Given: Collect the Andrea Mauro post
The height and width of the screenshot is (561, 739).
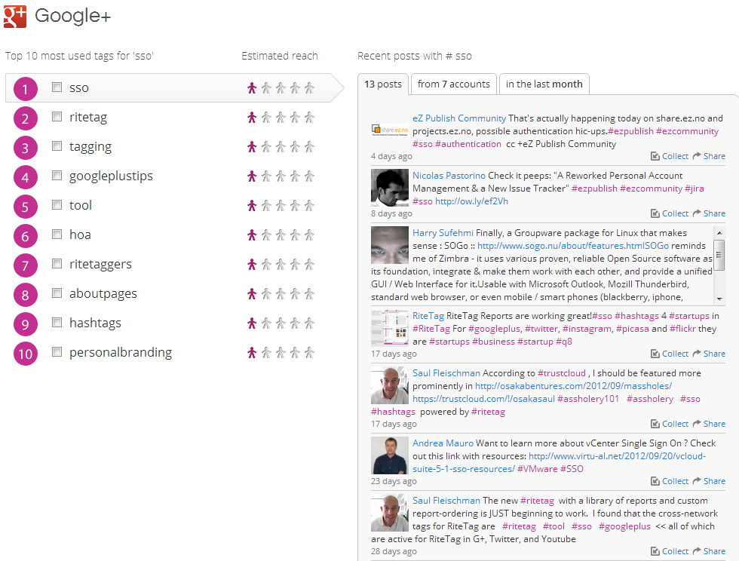Looking at the screenshot, I should [x=670, y=481].
